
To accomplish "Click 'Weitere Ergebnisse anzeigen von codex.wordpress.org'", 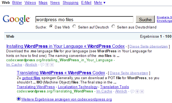I will (x=67, y=99).
